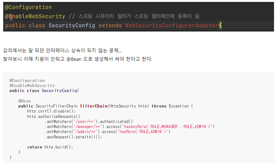Click the sentence beginning '강의에서는 잘 되던'

pos(62,50)
